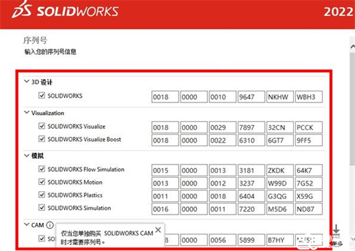355x251 pixels.
Task: Click the vertical scrollbar thumb
Action: (x=353, y=109)
